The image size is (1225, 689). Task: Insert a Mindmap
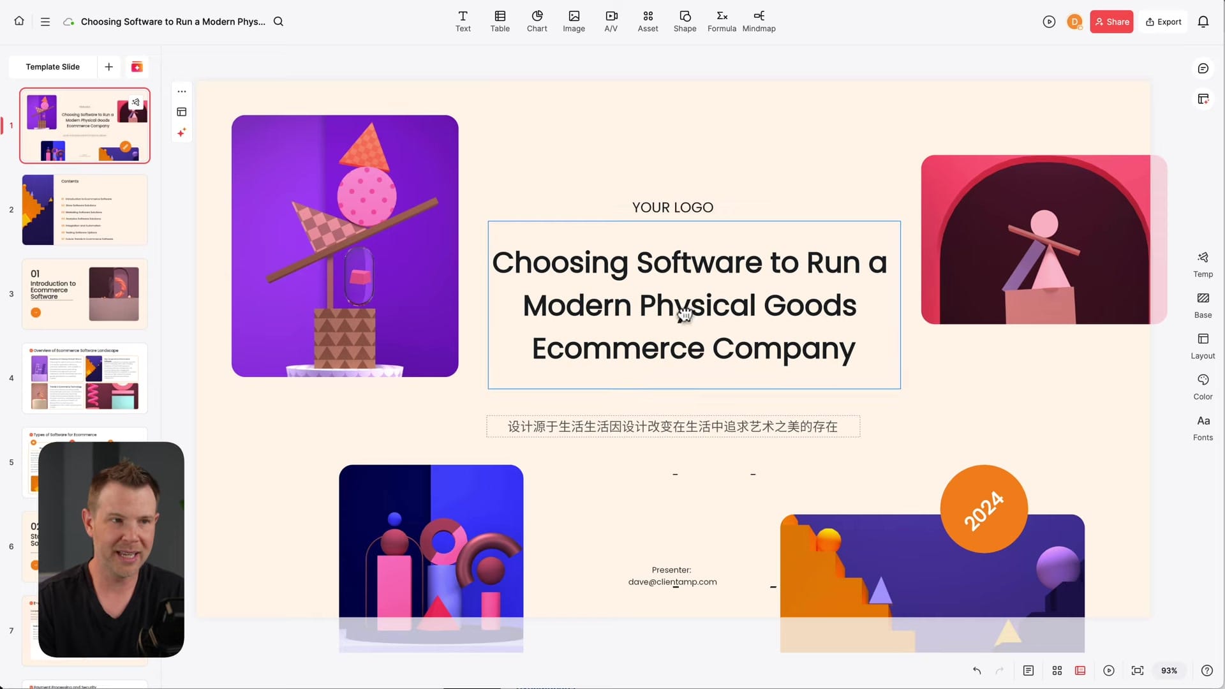(x=759, y=22)
